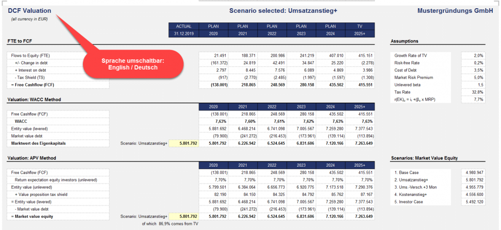Click the yellow equity value in WACC section
501x230 pixels.
(183, 144)
